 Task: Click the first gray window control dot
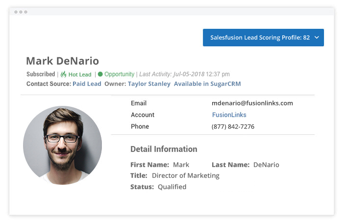[16, 12]
